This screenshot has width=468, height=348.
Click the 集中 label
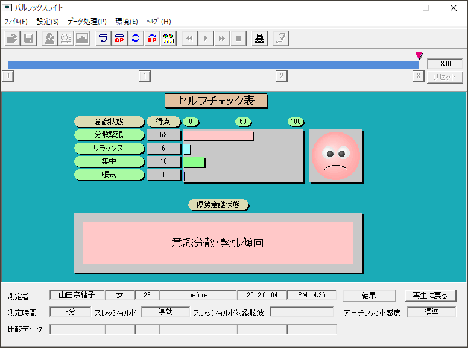pyautogui.click(x=109, y=161)
